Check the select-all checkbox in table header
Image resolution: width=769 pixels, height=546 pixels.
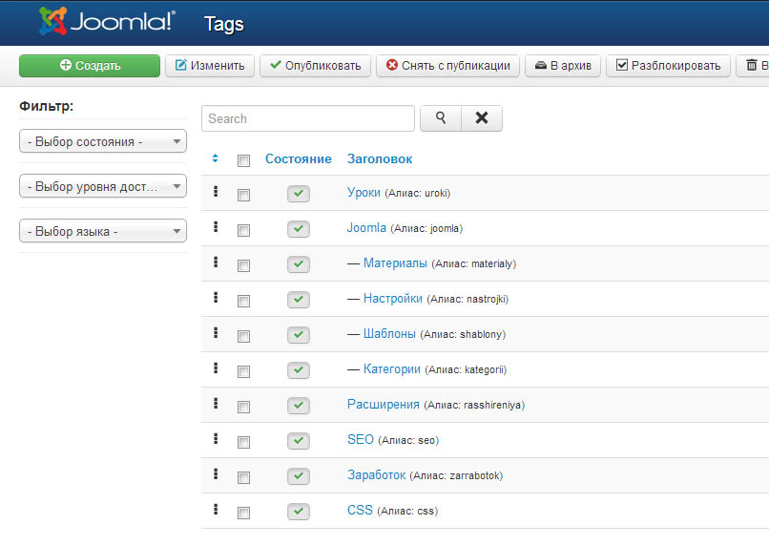243,160
